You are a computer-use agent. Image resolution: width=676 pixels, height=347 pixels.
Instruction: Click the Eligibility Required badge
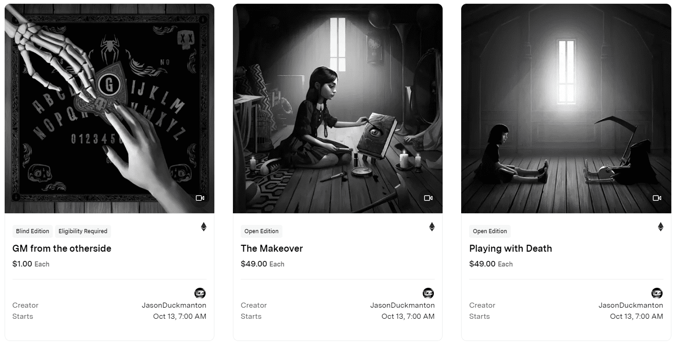[83, 231]
